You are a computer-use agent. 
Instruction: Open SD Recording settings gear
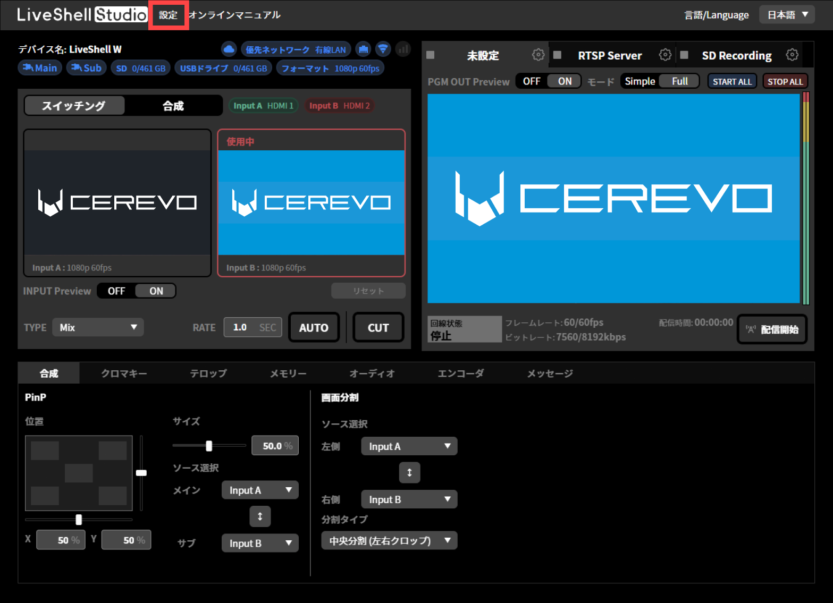click(x=793, y=55)
